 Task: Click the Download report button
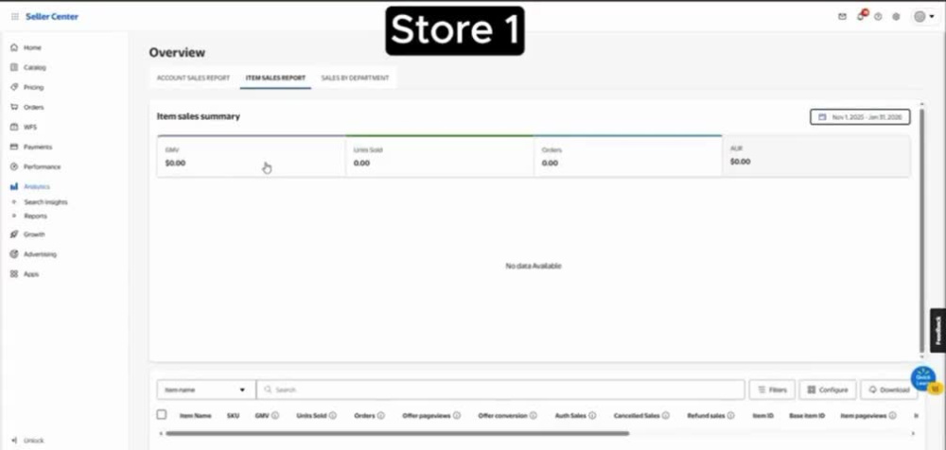pos(888,389)
